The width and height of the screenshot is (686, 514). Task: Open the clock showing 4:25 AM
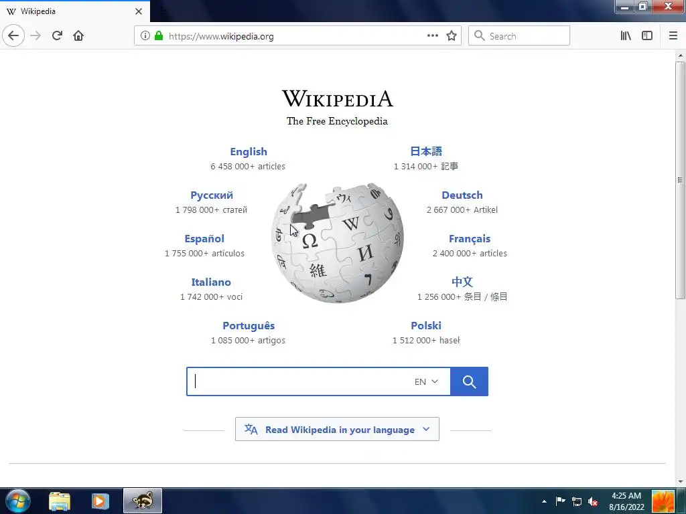tap(626, 501)
